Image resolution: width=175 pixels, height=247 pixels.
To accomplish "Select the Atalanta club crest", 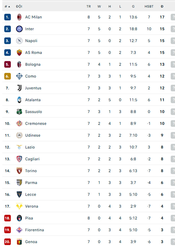I will (x=19, y=100).
